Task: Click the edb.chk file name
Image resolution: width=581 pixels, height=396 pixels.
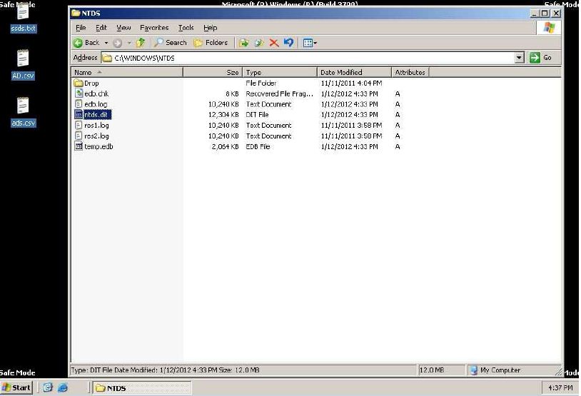Action: [96, 93]
